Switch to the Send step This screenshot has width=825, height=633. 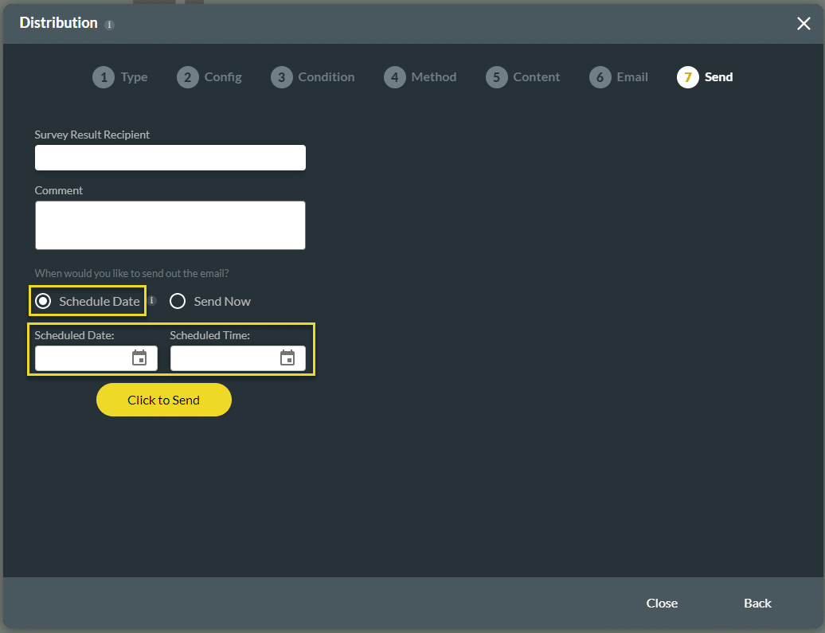click(x=686, y=77)
